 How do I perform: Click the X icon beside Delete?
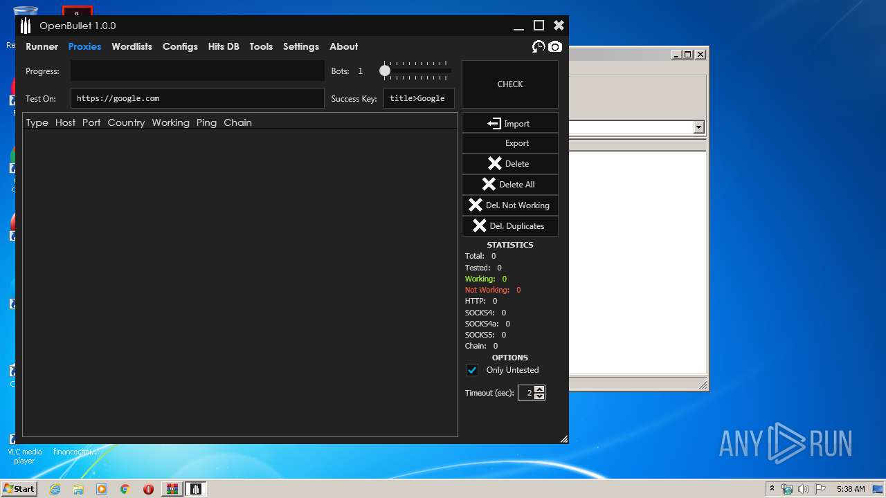[494, 163]
